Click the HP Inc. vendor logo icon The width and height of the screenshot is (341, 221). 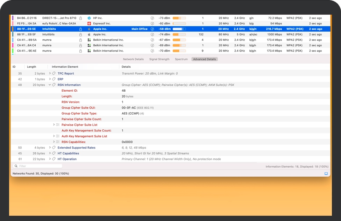pos(89,18)
